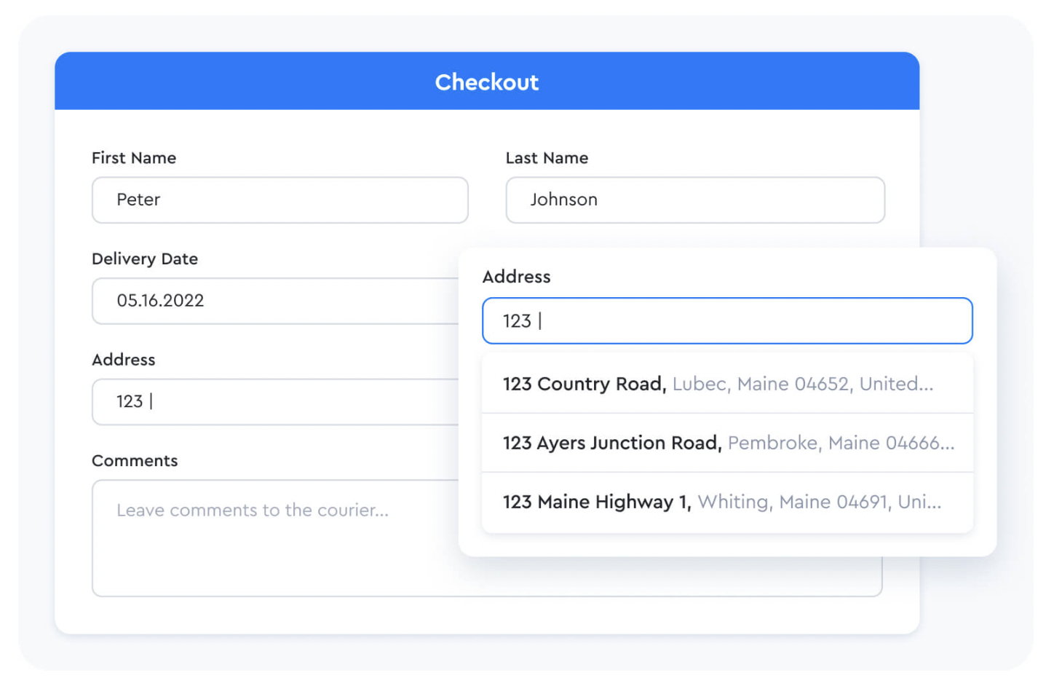Click the 05.16.2022 date value

tap(160, 301)
